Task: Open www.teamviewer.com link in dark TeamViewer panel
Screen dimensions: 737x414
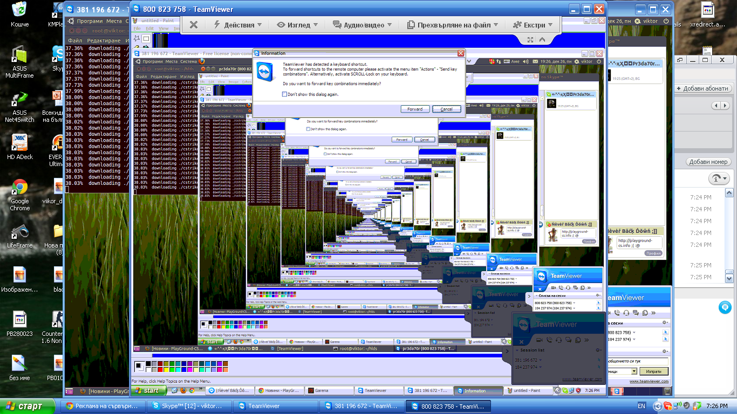Action: [x=583, y=379]
